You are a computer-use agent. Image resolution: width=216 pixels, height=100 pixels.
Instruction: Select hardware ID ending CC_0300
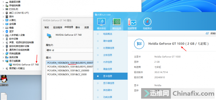coord(67,74)
